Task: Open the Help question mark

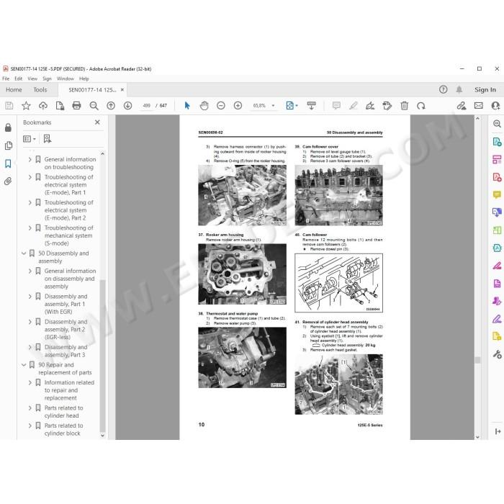Action: point(444,90)
